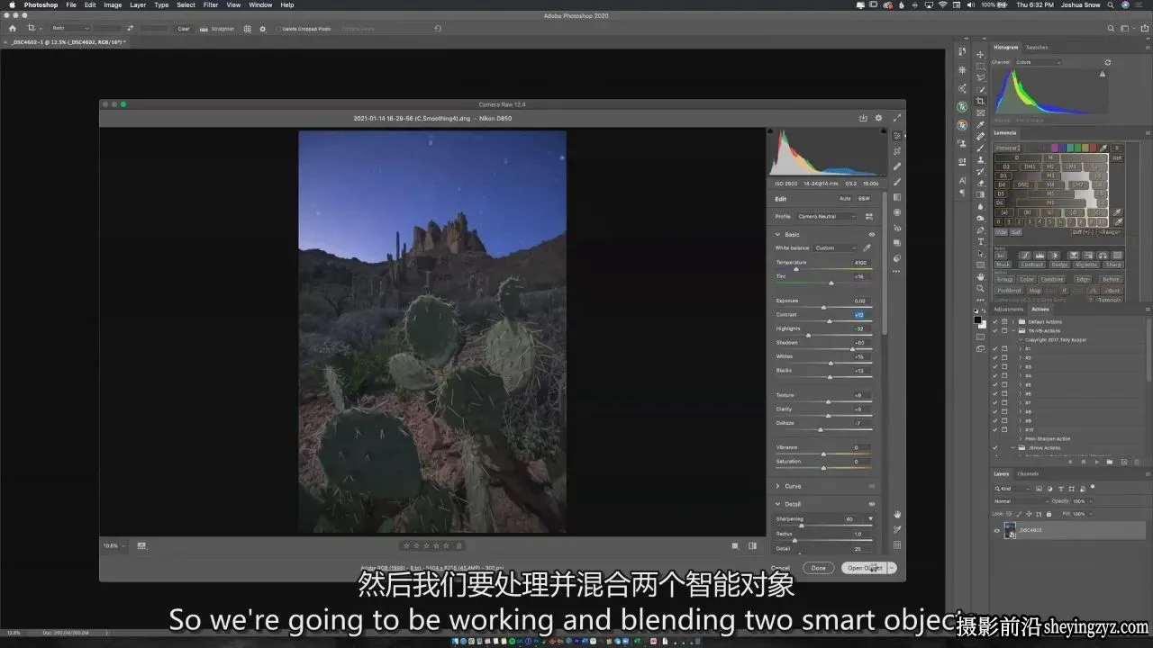
Task: Click the Done button
Action: tap(818, 568)
